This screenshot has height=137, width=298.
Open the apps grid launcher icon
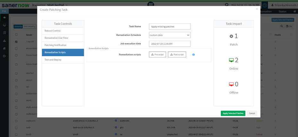pyautogui.click(x=150, y=4)
